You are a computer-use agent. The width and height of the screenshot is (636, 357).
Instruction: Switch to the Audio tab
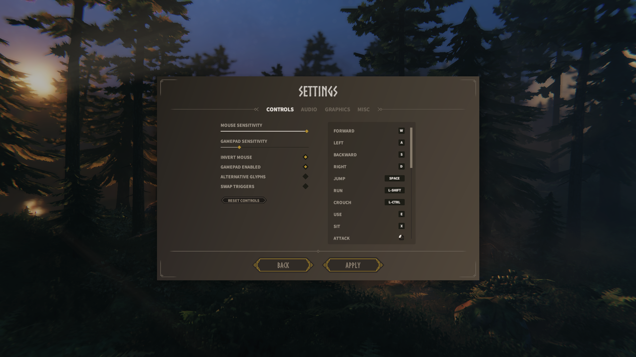[x=308, y=109]
